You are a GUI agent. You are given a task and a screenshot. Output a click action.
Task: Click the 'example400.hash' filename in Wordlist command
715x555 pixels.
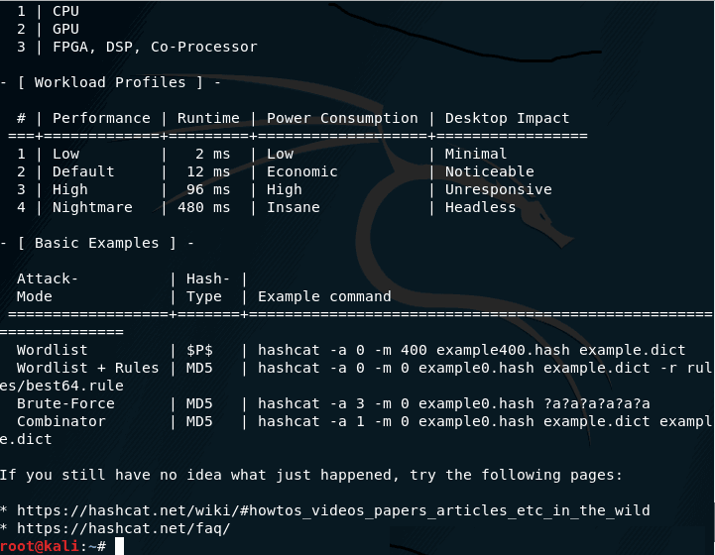503,350
